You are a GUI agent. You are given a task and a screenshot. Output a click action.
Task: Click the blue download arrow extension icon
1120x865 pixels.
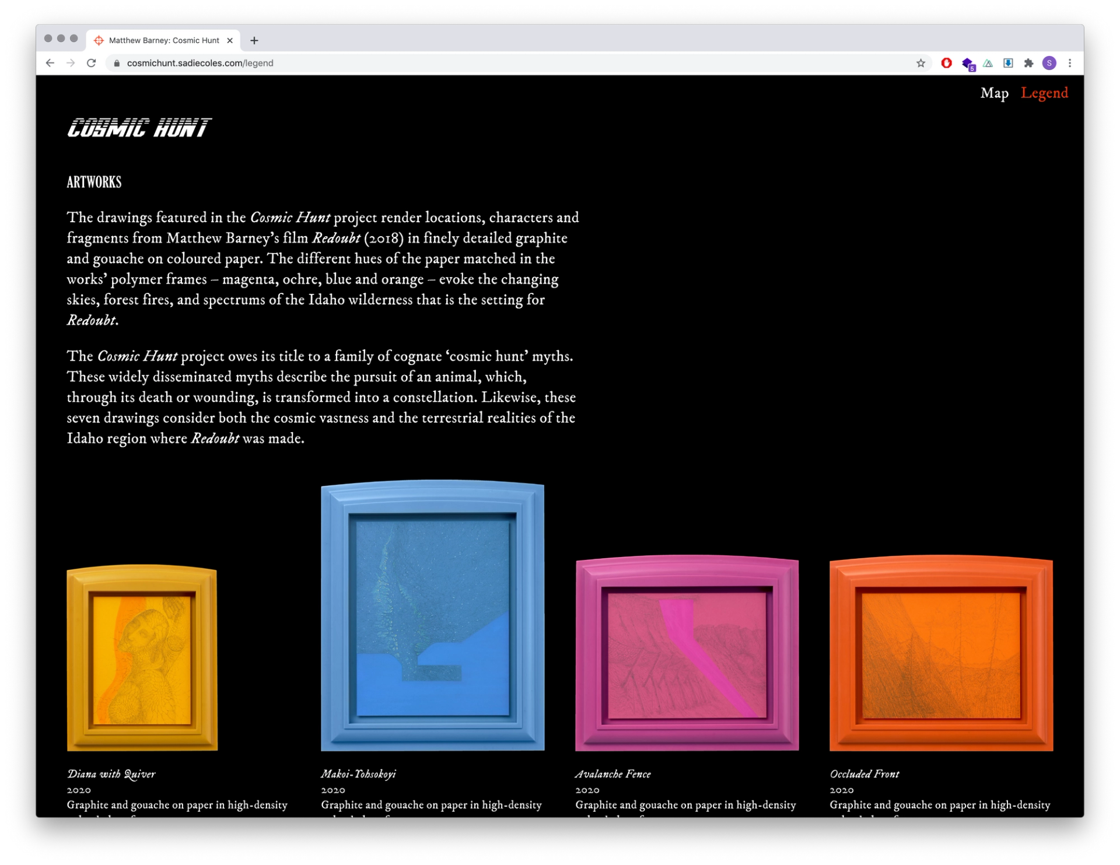[1008, 63]
